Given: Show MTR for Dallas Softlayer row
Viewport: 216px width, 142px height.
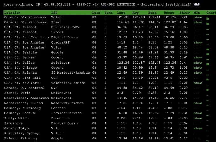Looking at the screenshot, I should (x=198, y=63).
